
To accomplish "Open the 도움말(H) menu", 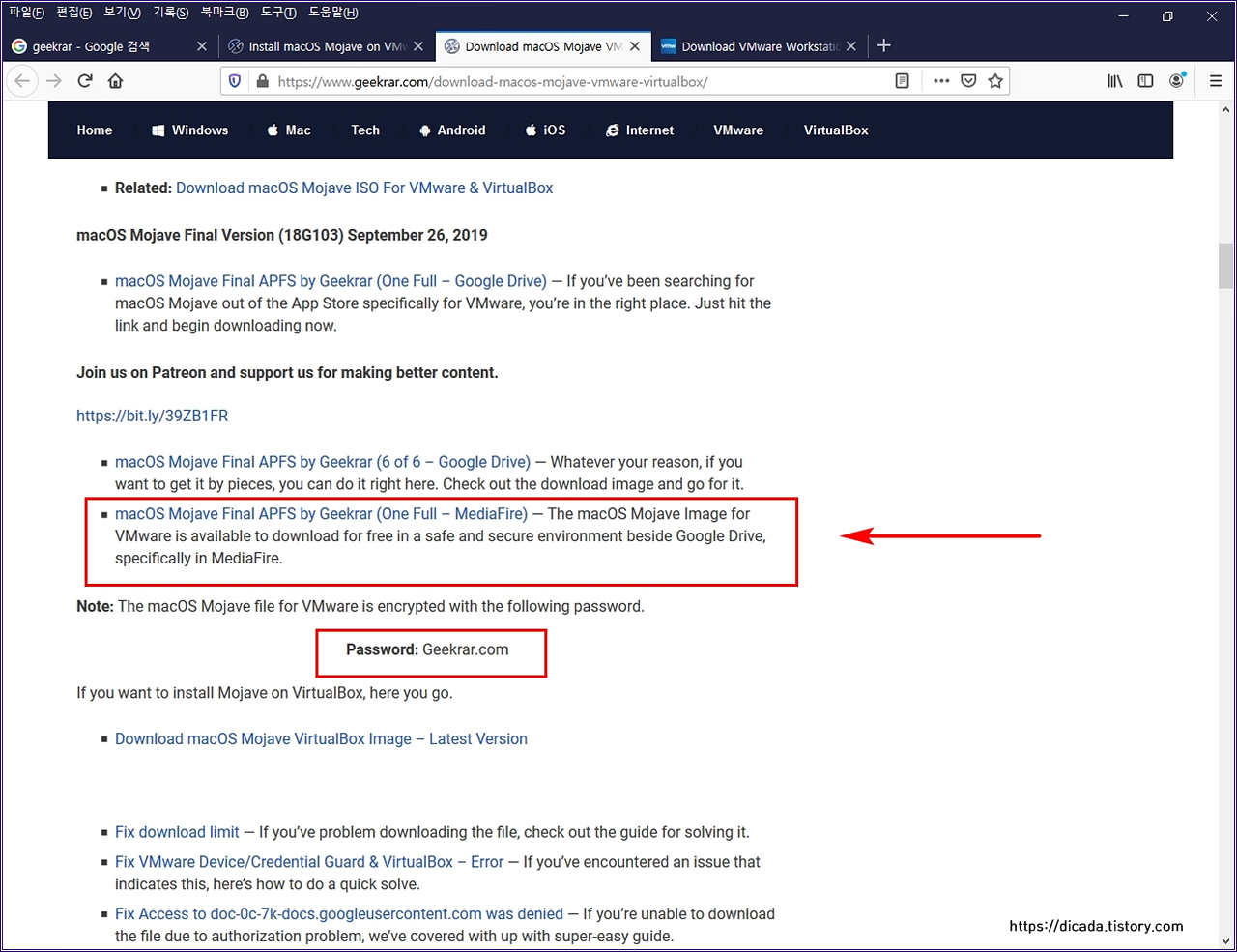I will point(333,13).
